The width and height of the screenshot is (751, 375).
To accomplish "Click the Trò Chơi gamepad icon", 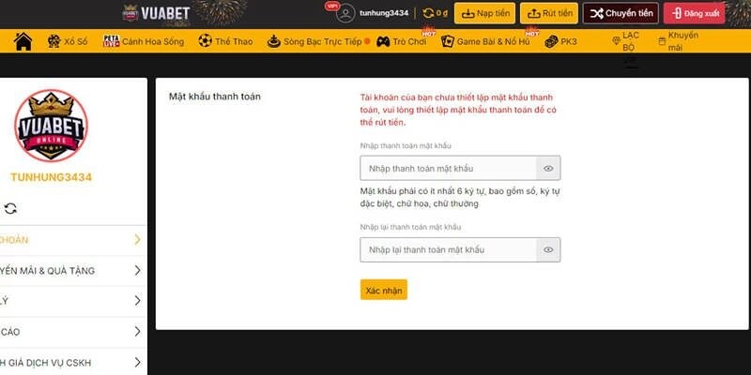I will tap(383, 42).
